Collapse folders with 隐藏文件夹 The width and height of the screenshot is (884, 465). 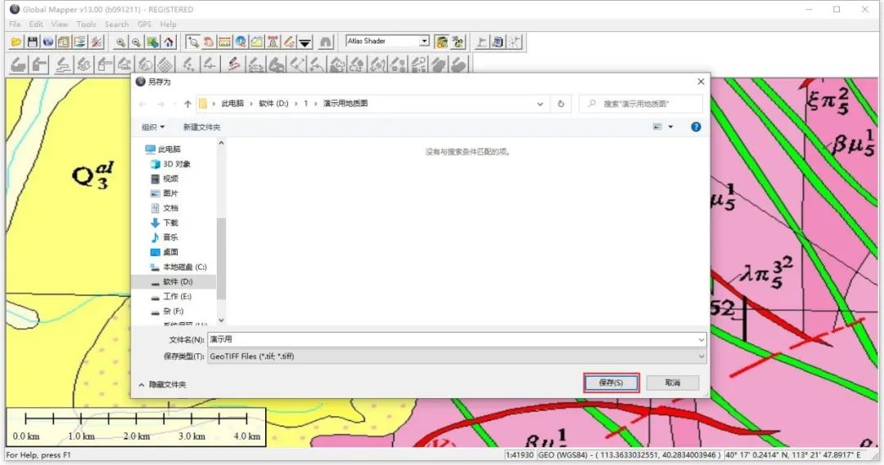click(x=162, y=384)
